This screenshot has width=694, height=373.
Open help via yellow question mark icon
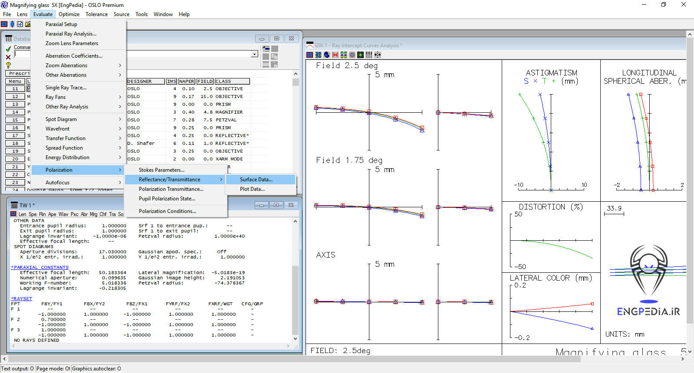(8, 65)
